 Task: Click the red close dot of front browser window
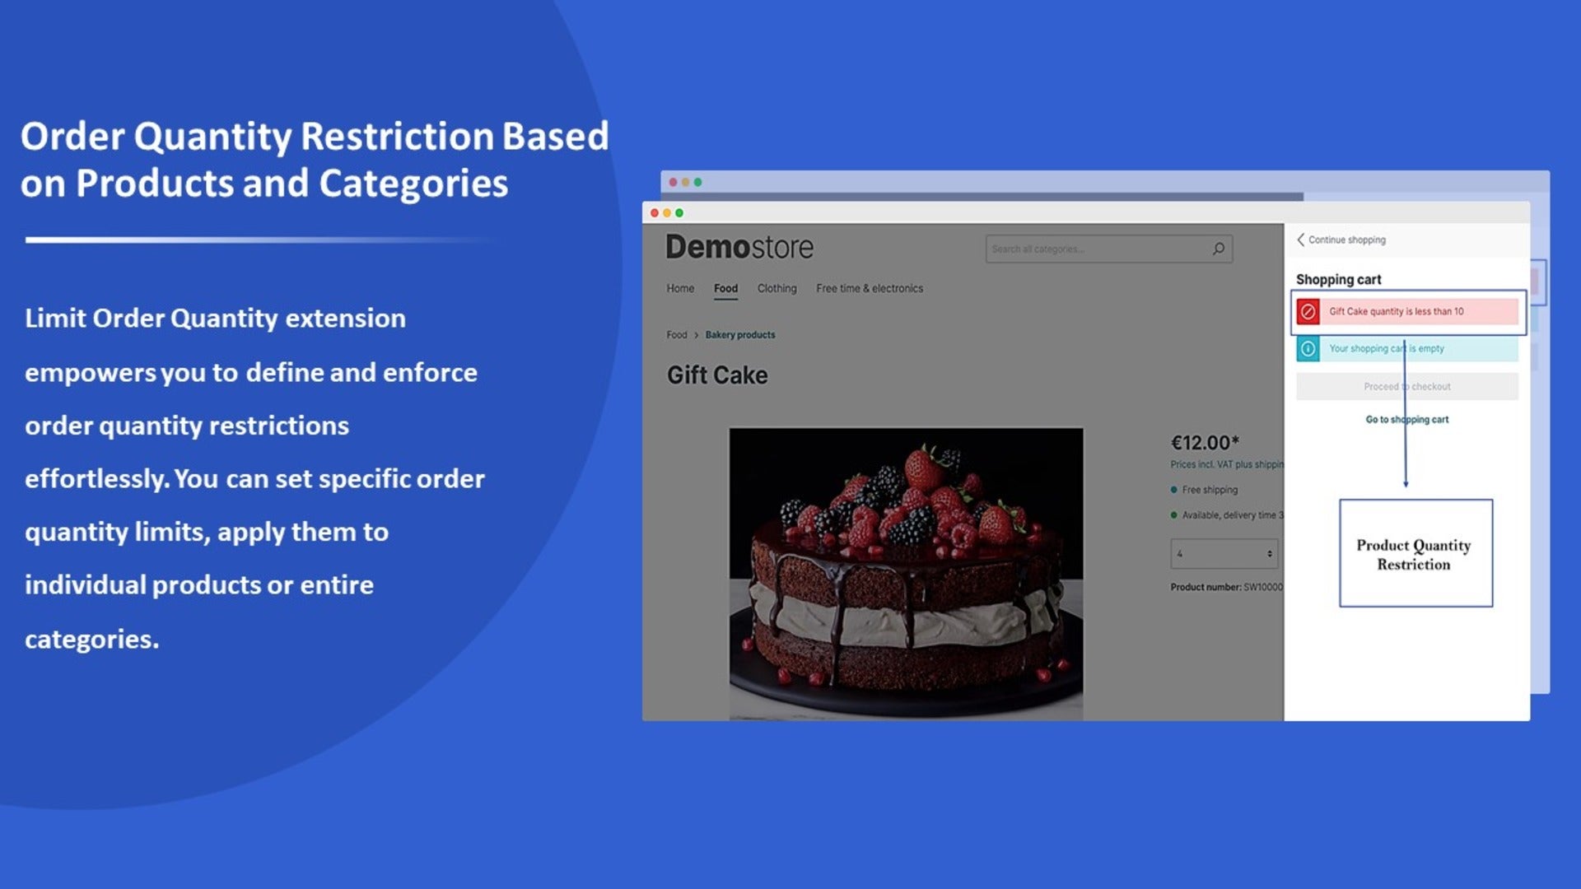click(655, 213)
